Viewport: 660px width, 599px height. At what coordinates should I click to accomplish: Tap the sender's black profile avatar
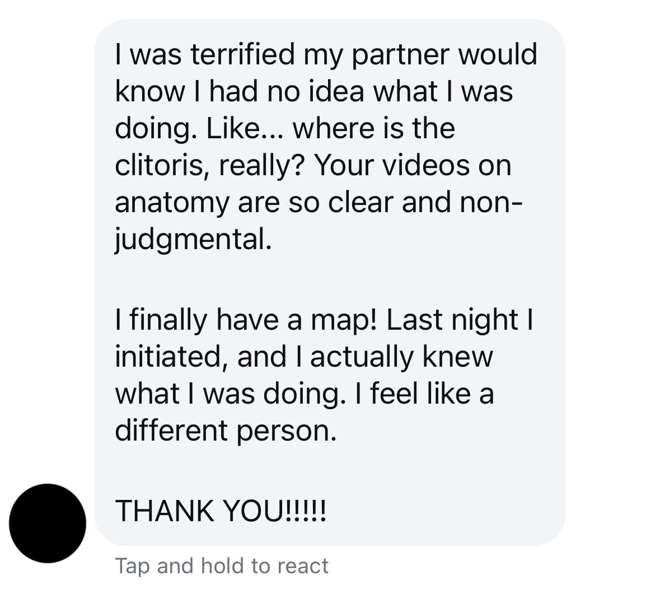(x=47, y=523)
